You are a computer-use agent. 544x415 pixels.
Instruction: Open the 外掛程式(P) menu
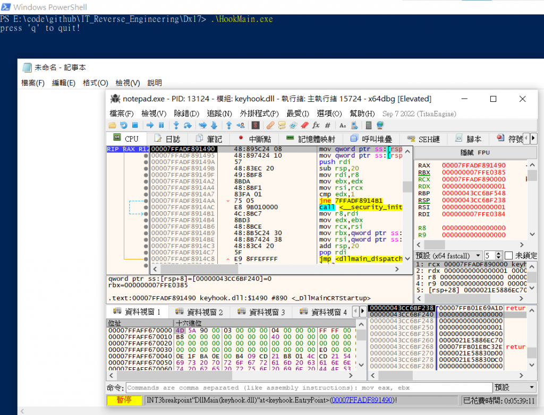click(x=259, y=114)
